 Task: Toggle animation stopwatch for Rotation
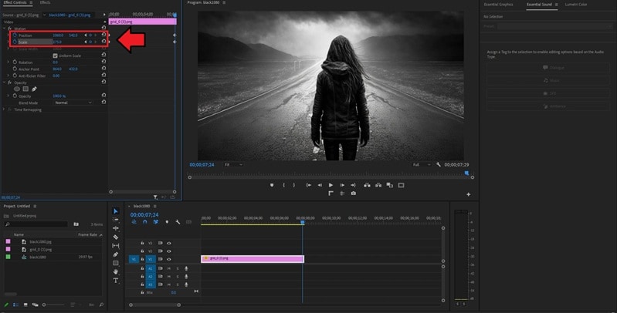point(15,62)
